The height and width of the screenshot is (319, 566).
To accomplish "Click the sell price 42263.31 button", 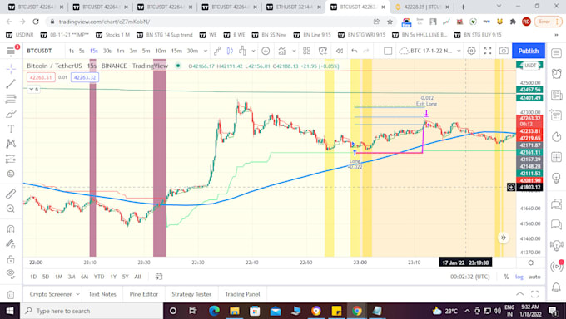I will [x=41, y=77].
